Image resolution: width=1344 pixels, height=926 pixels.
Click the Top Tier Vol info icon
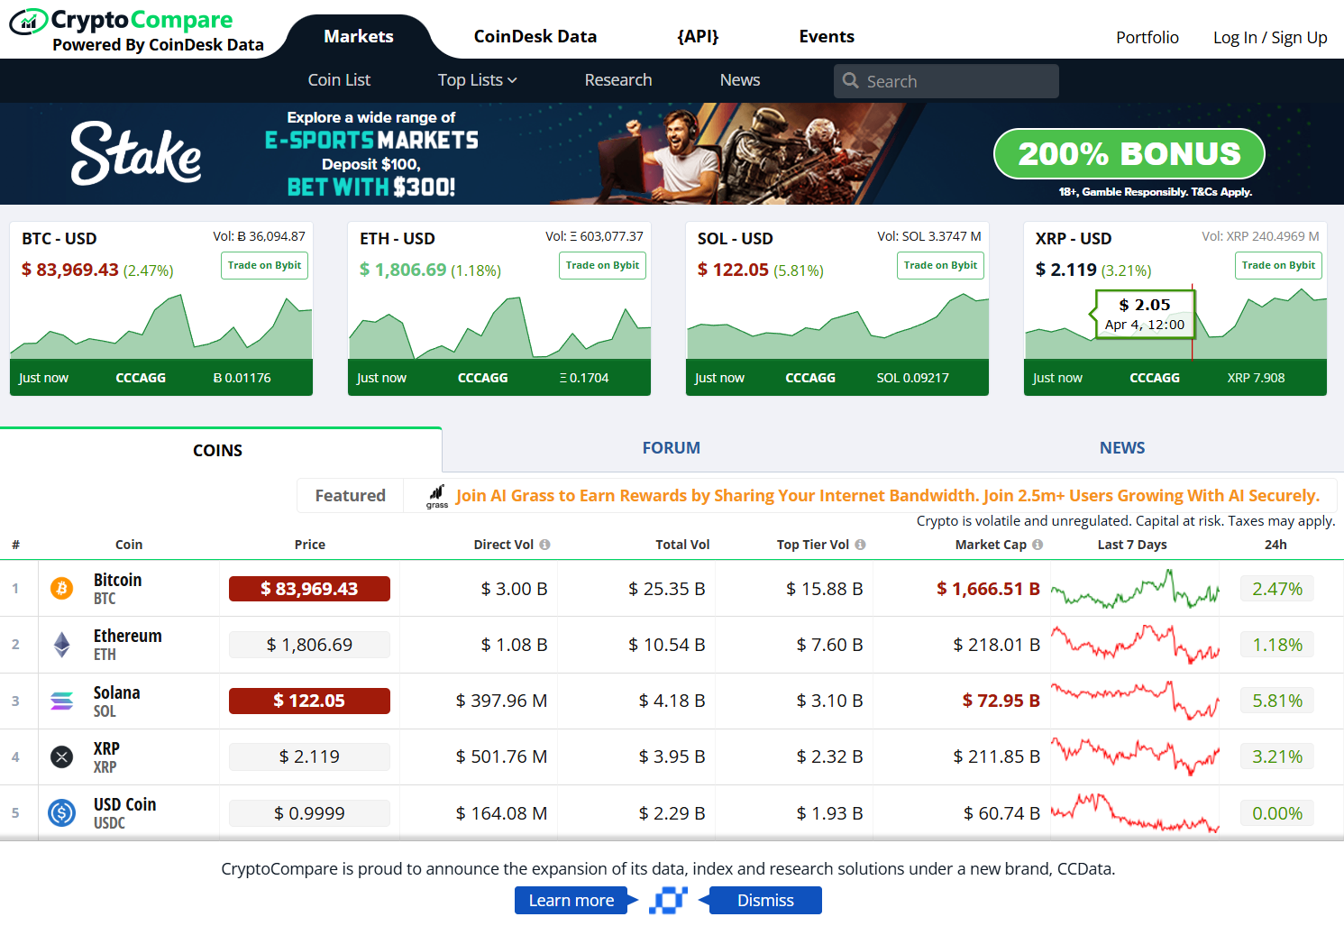(860, 545)
